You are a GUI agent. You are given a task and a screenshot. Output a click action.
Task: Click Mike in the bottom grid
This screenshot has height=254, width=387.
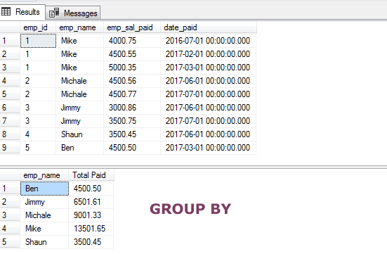click(x=44, y=229)
